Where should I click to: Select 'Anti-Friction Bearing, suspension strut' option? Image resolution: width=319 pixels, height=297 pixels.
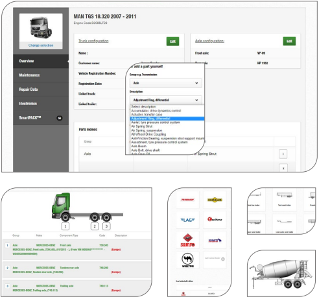(167, 138)
